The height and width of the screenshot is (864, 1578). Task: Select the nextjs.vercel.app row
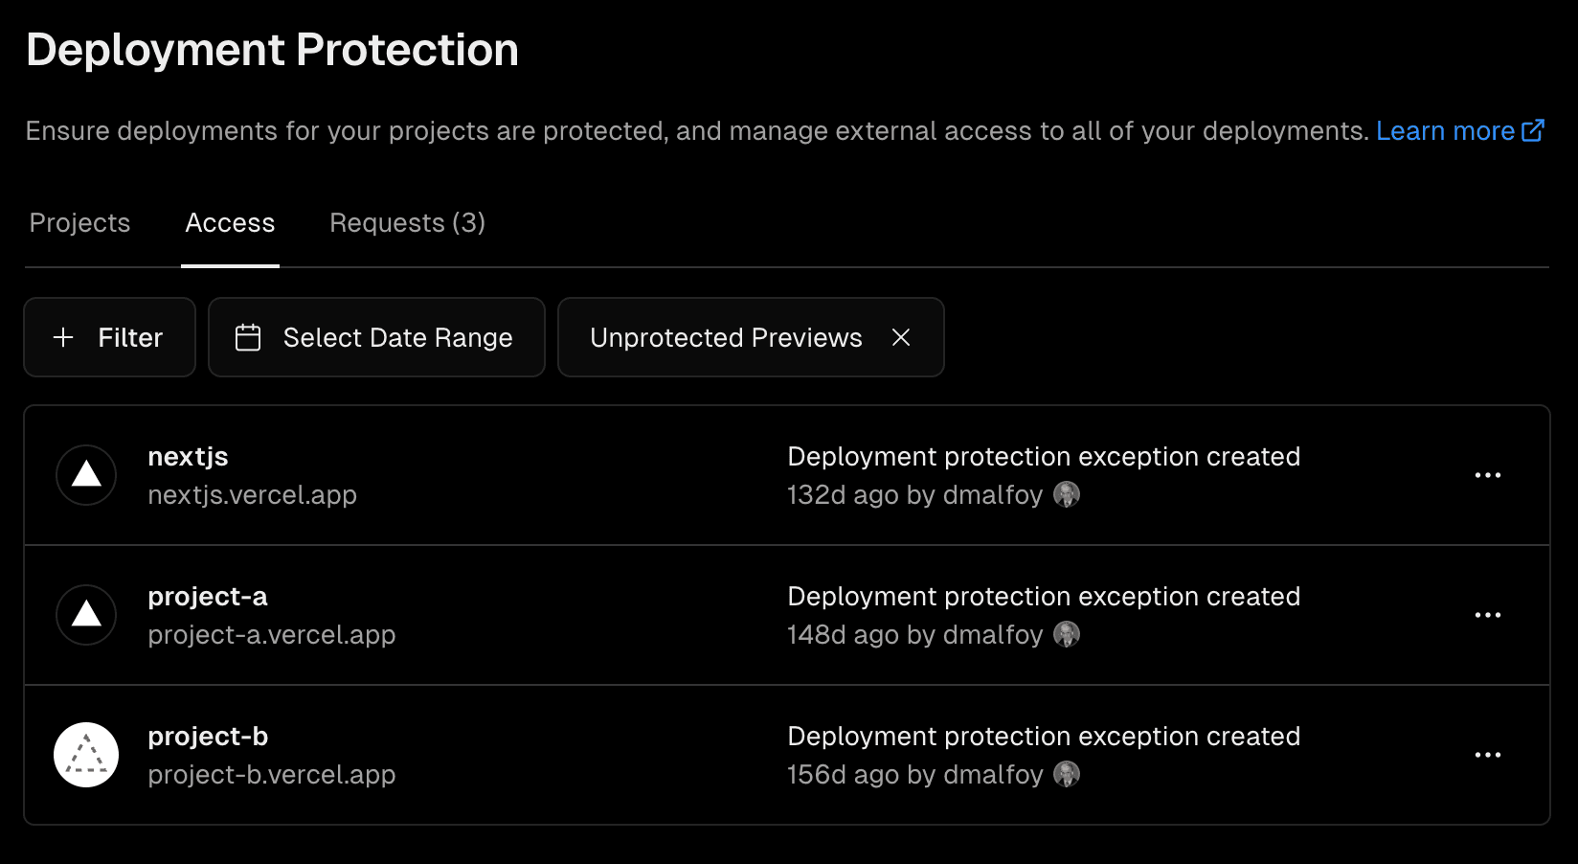click(253, 495)
